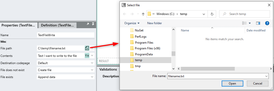The height and width of the screenshot is (91, 274).
Task: Click the Date modified column header
Action: coord(256,30)
